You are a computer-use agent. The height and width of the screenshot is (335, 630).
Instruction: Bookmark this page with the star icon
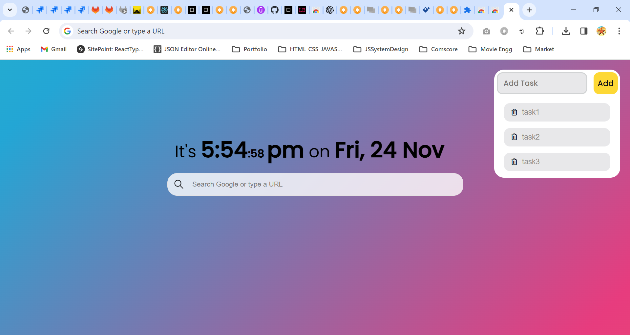pos(461,31)
